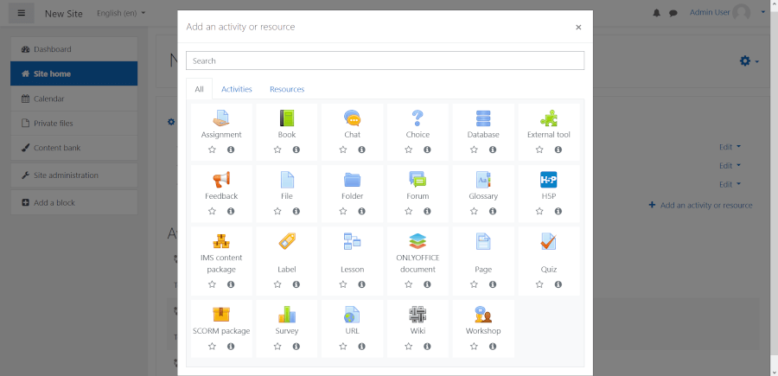Add a Quiz activity
Viewport: 778px width, 376px height.
point(549,241)
